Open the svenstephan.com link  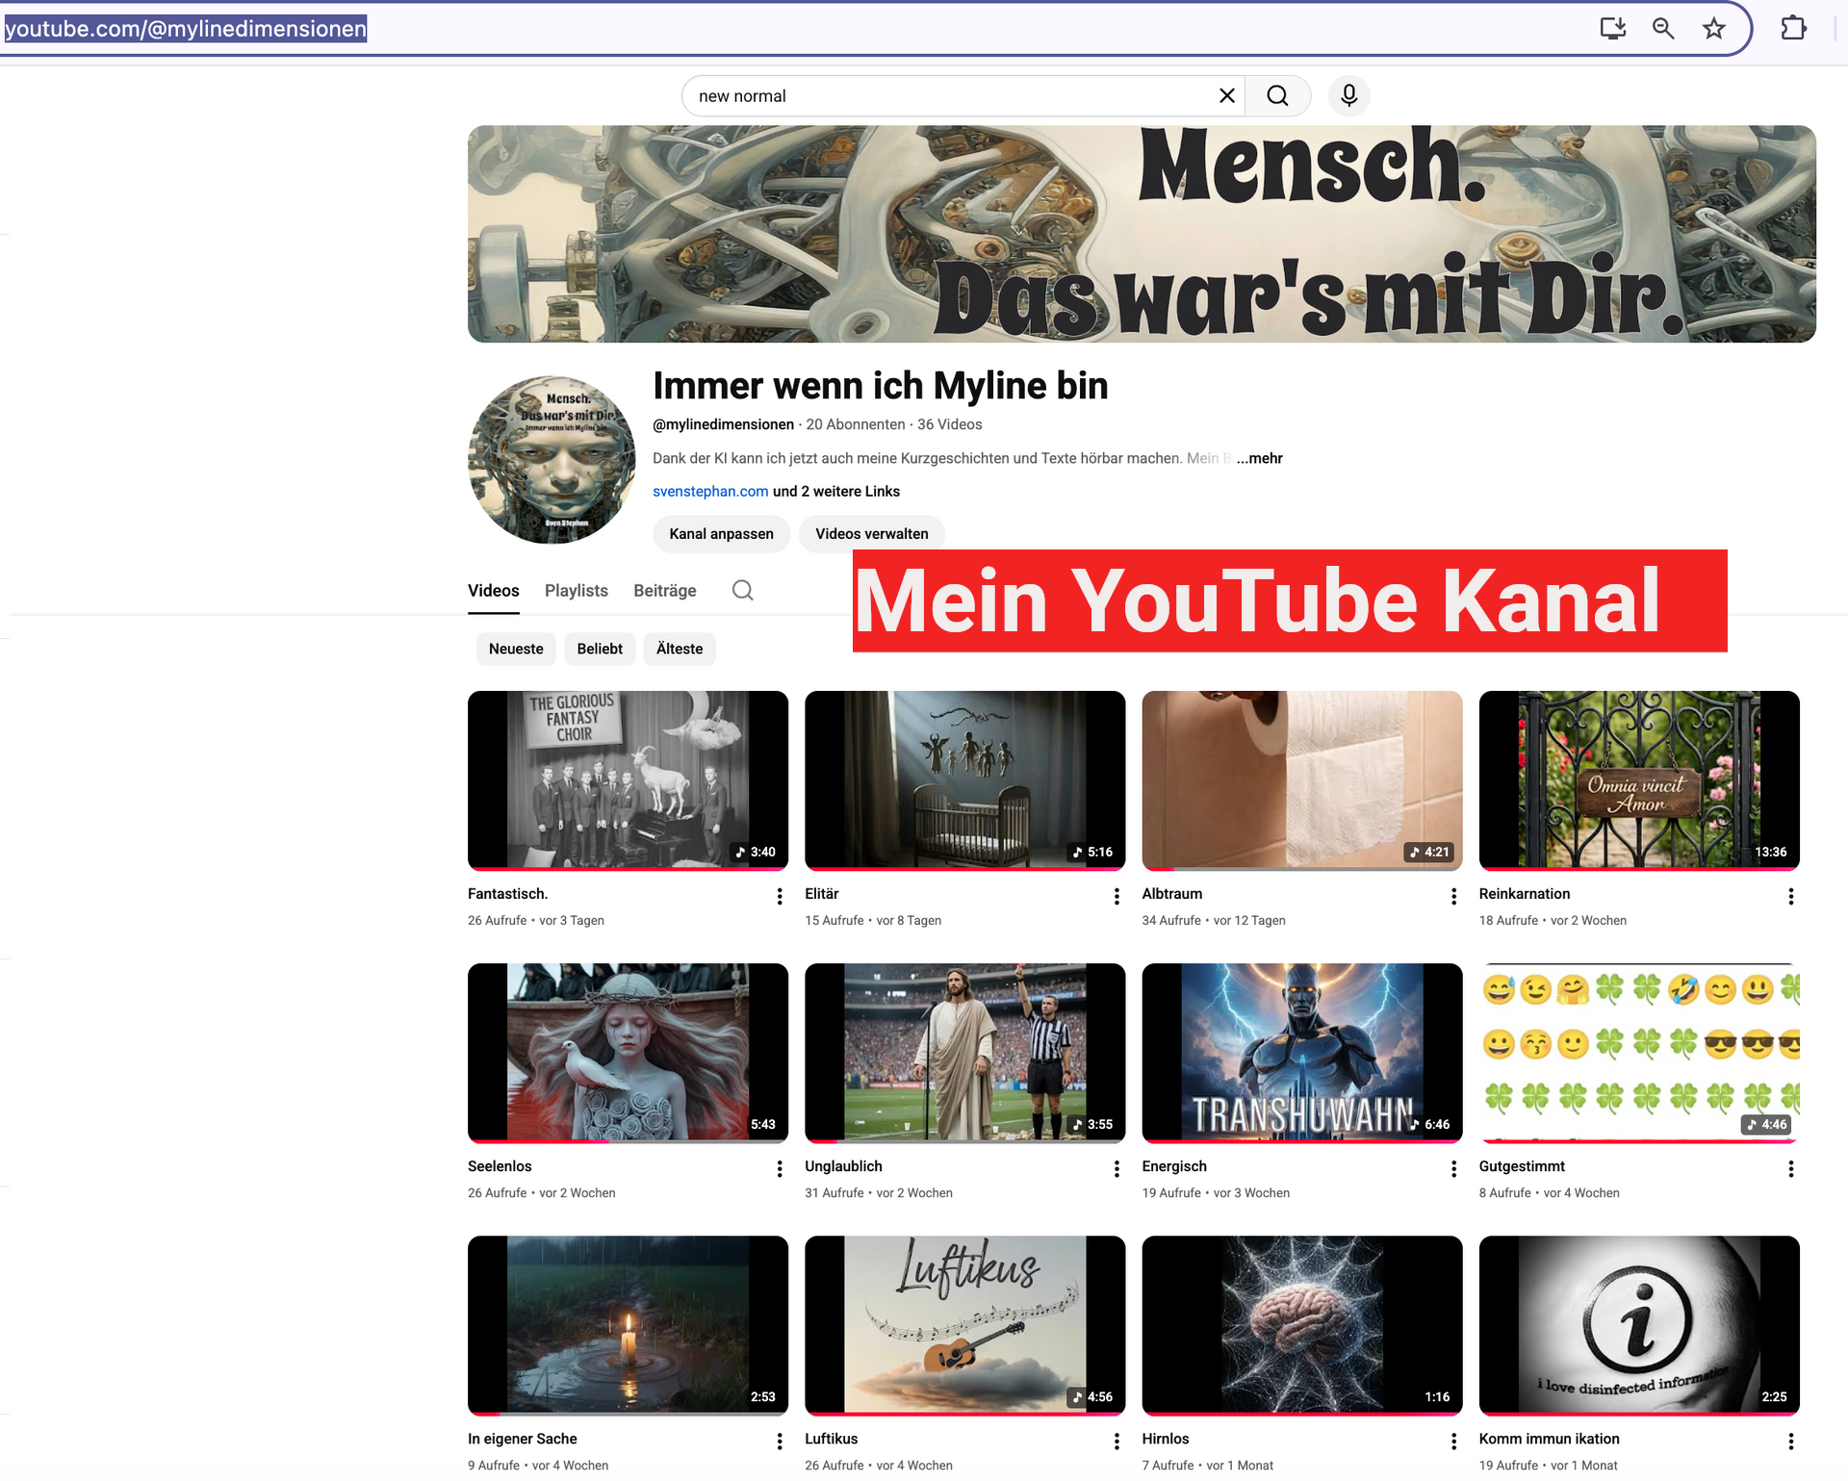(x=710, y=492)
